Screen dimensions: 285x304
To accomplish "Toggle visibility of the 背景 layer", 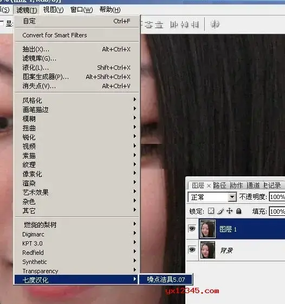I will click(x=192, y=250).
